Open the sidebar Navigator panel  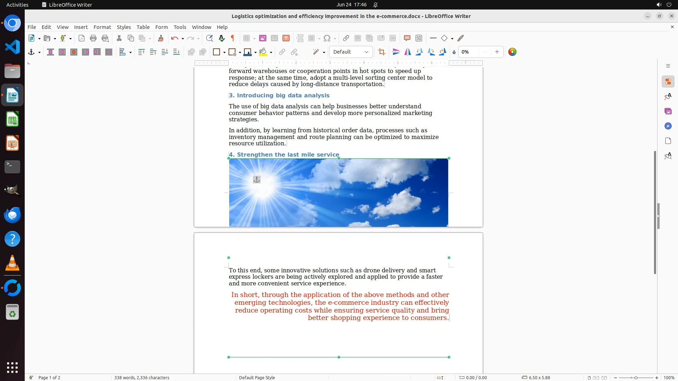(668, 126)
